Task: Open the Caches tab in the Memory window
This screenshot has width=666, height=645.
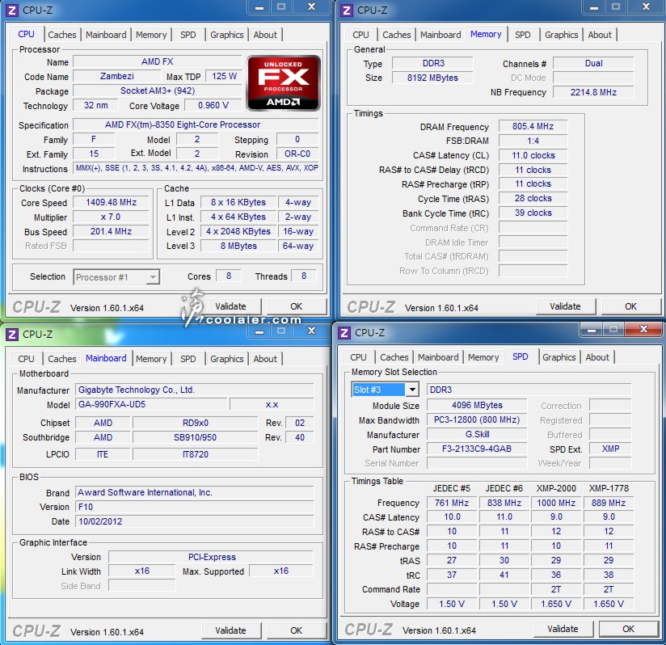Action: click(397, 35)
